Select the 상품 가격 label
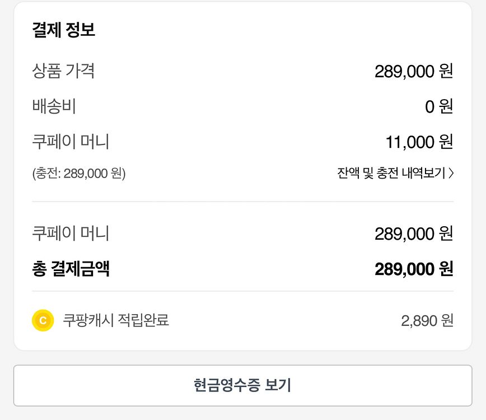 point(63,71)
